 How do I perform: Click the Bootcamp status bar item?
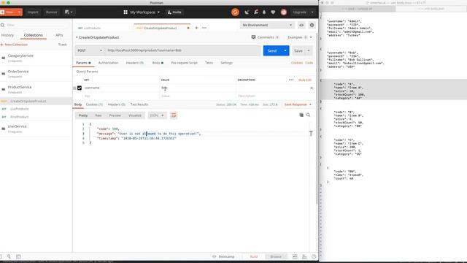223,256
